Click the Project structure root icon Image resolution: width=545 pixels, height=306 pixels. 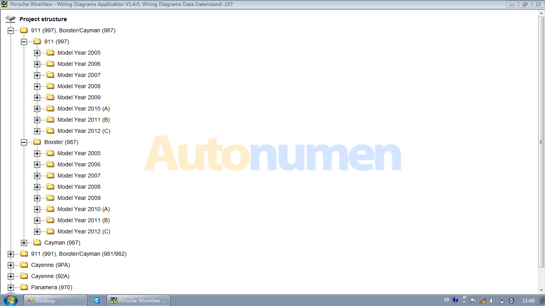[x=10, y=19]
